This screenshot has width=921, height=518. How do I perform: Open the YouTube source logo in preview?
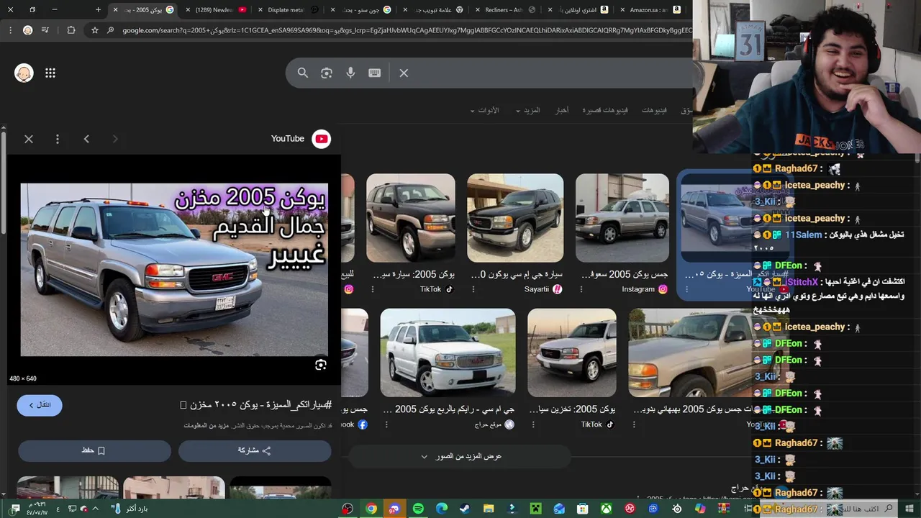point(321,139)
